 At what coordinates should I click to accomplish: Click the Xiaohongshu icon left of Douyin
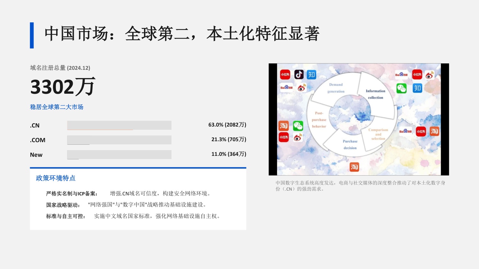285,75
